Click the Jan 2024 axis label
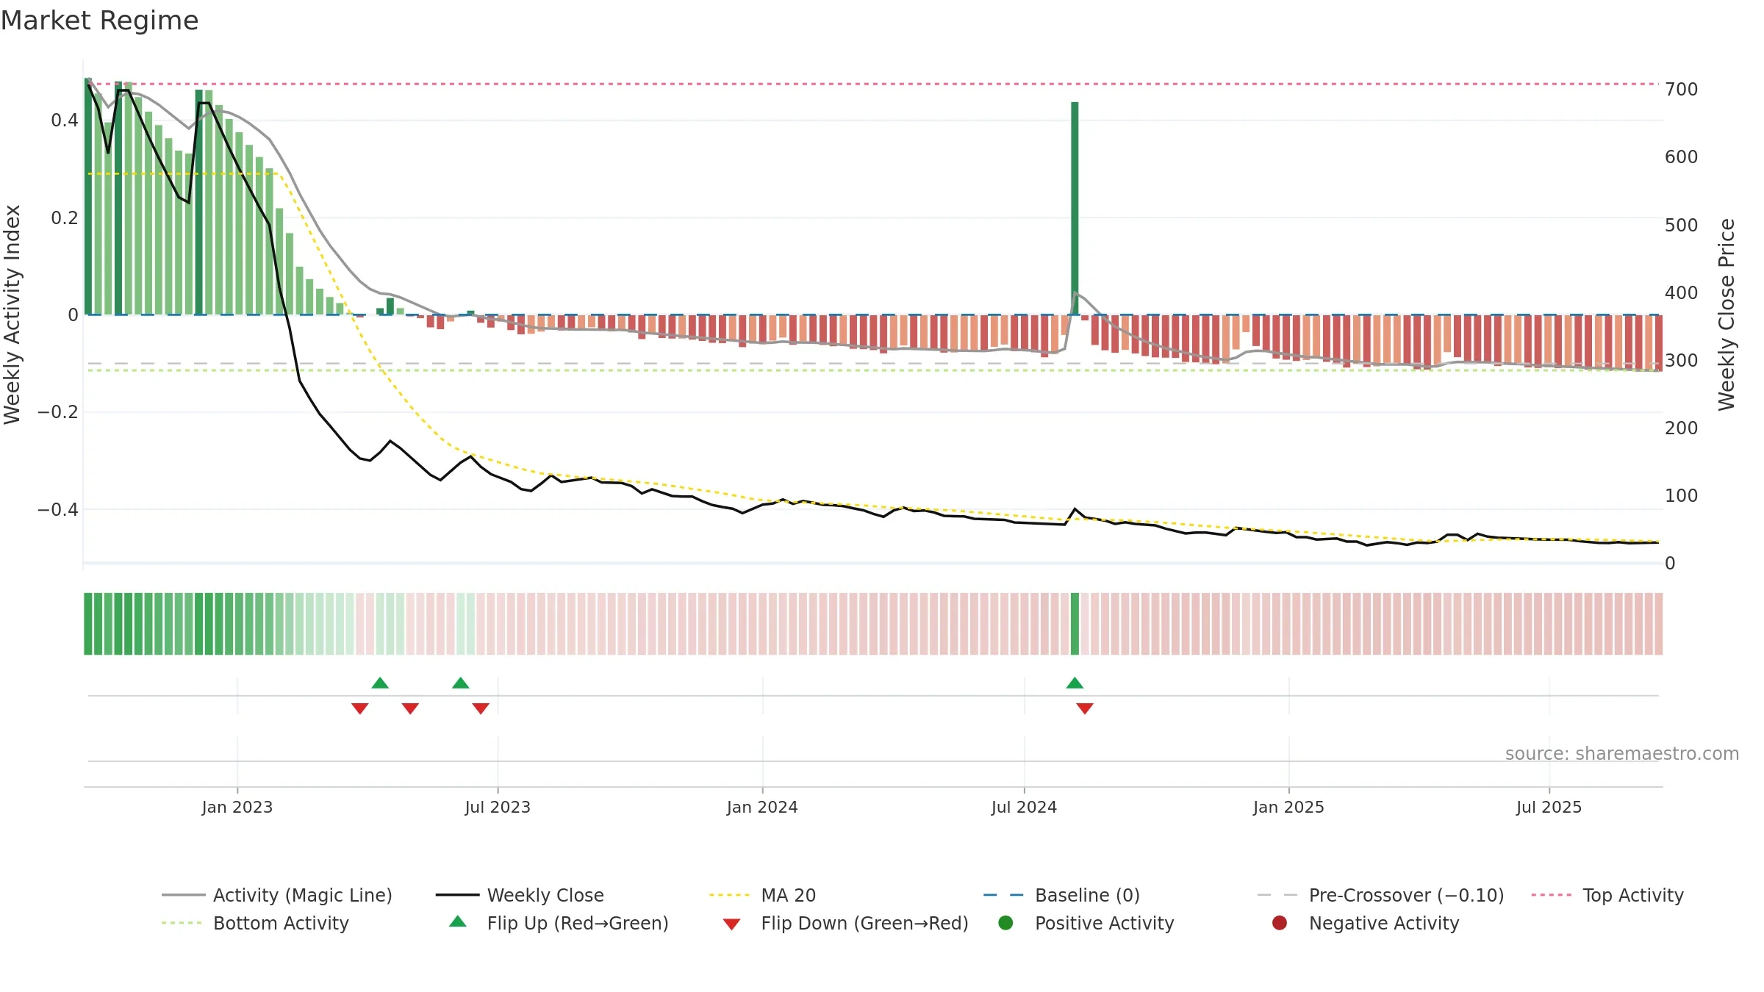This screenshot has width=1764, height=992. point(762,807)
